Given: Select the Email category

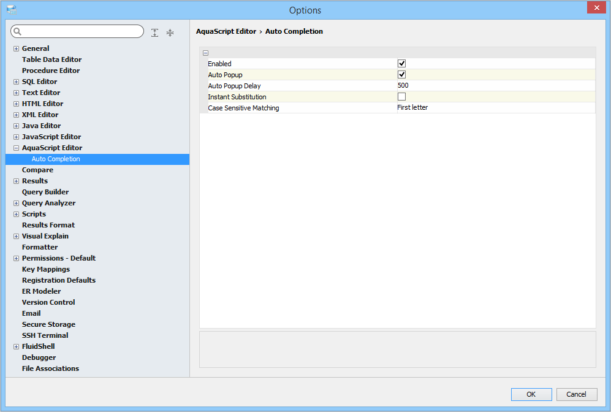Looking at the screenshot, I should [x=31, y=313].
